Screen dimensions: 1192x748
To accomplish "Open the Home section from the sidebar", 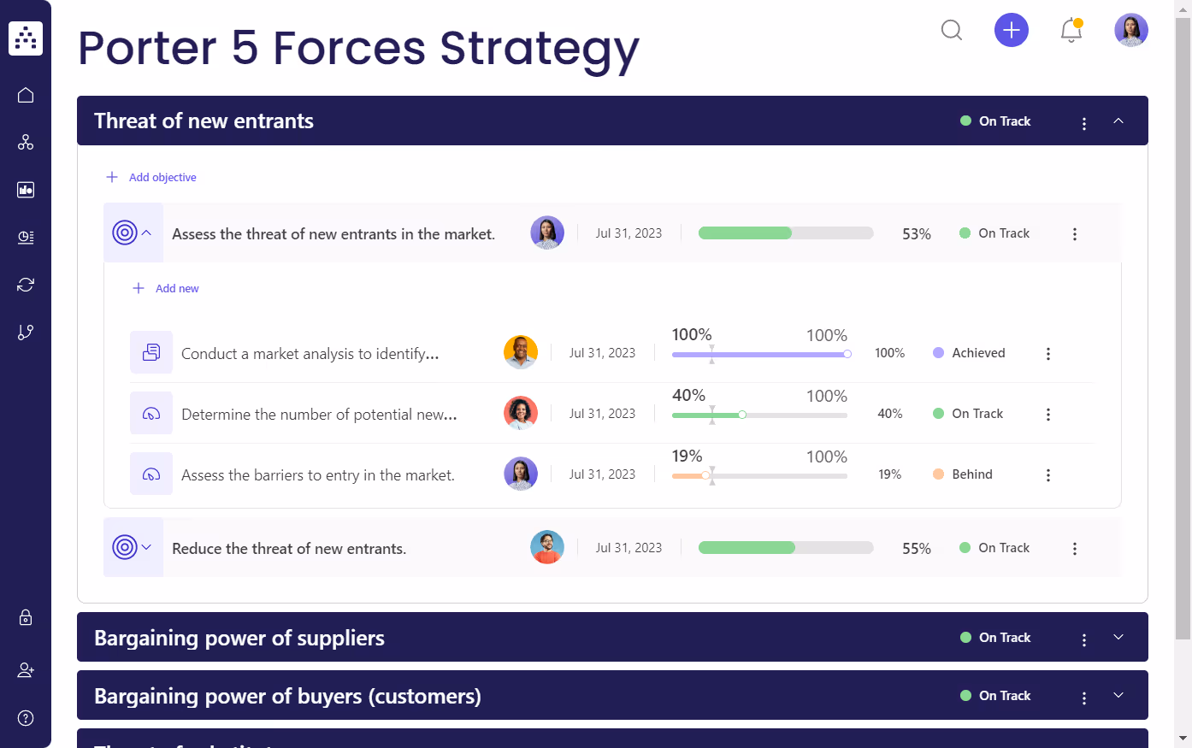I will 26,94.
